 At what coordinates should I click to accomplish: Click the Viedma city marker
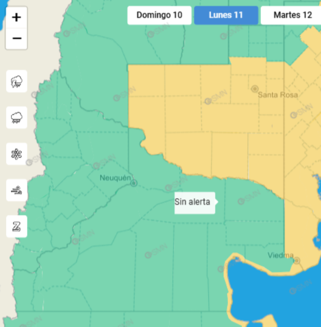(297, 260)
